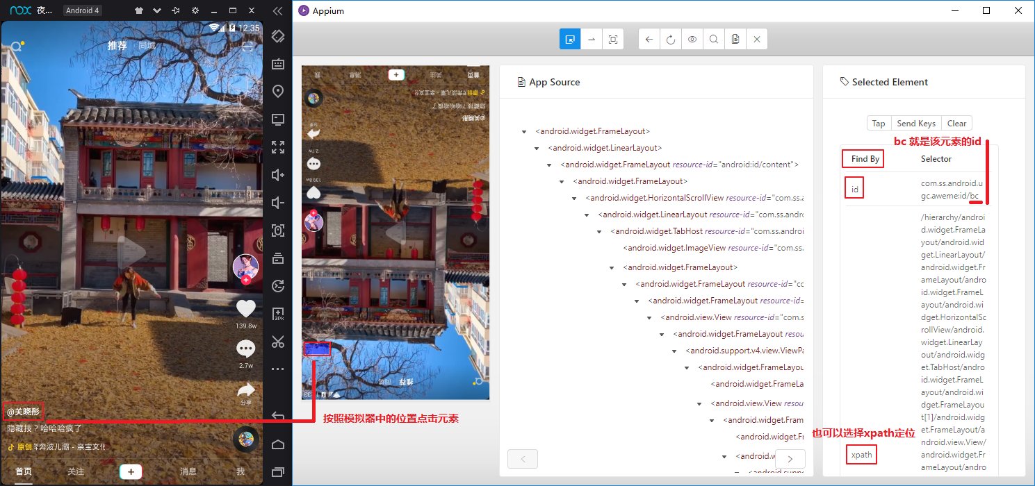Toggle recording with the eye icon

(692, 40)
